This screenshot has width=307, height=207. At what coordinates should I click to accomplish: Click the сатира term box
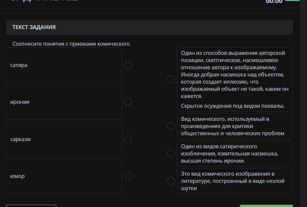(64, 65)
